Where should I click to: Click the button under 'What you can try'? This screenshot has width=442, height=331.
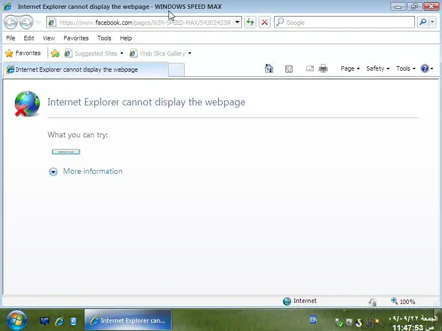(x=66, y=152)
